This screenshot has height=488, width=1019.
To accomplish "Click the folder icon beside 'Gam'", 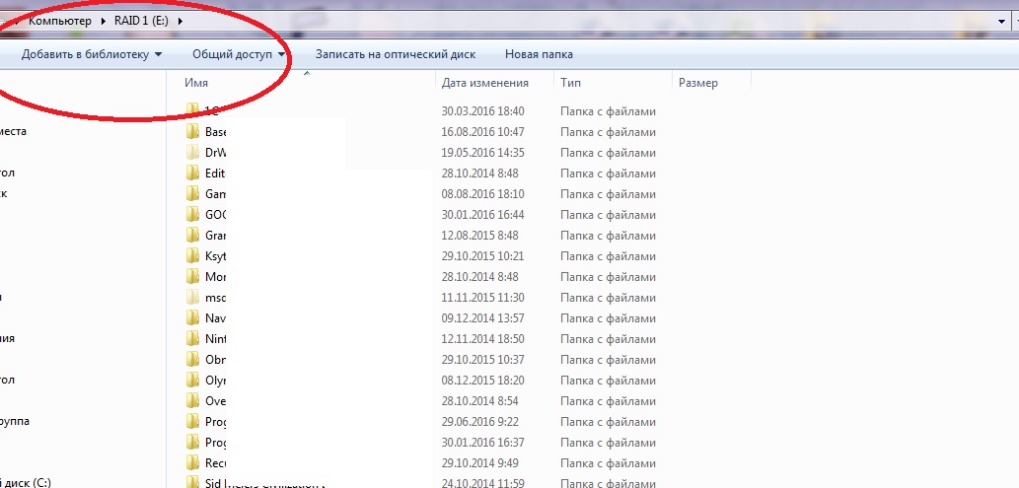I will (192, 193).
